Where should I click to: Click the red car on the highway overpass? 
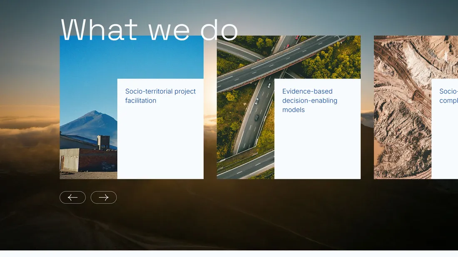click(x=287, y=46)
